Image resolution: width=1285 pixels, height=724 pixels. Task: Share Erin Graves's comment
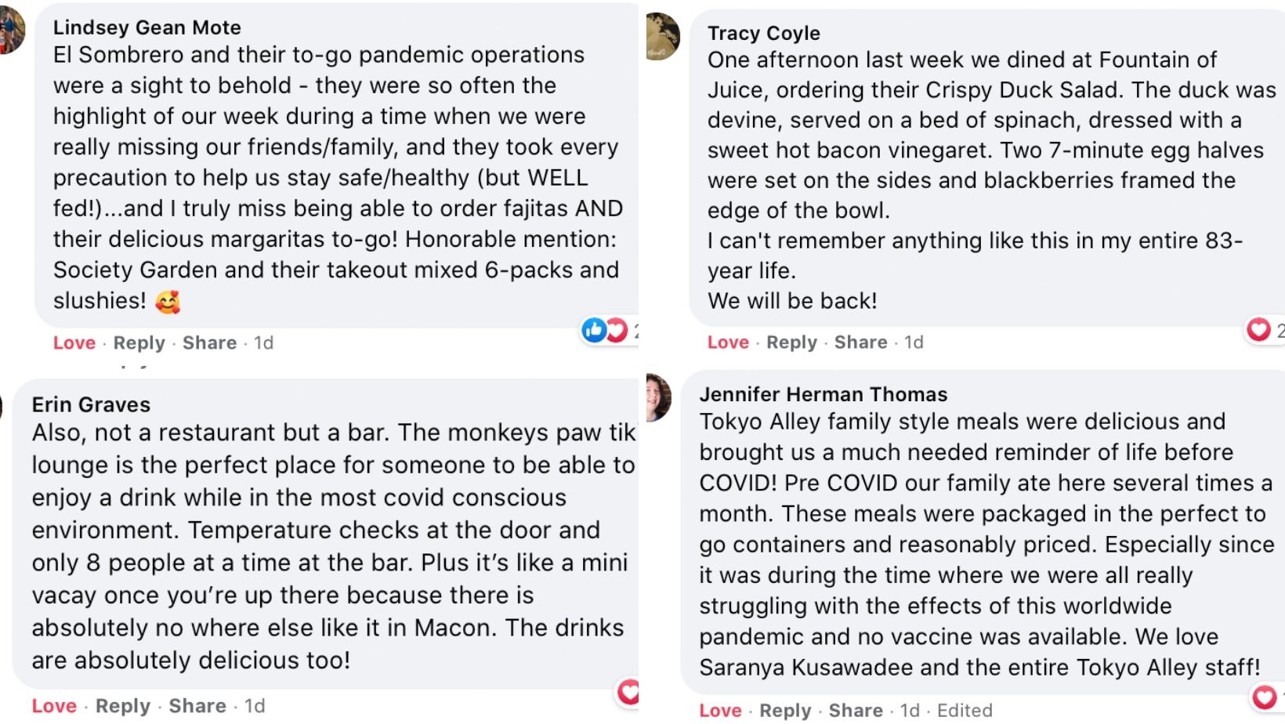click(197, 706)
